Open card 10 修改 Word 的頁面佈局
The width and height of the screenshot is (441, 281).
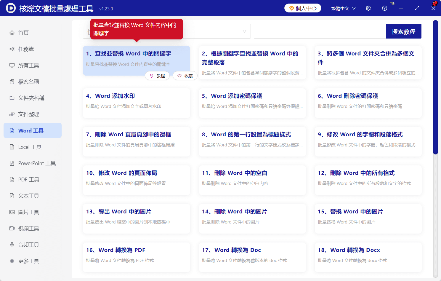pos(137,180)
